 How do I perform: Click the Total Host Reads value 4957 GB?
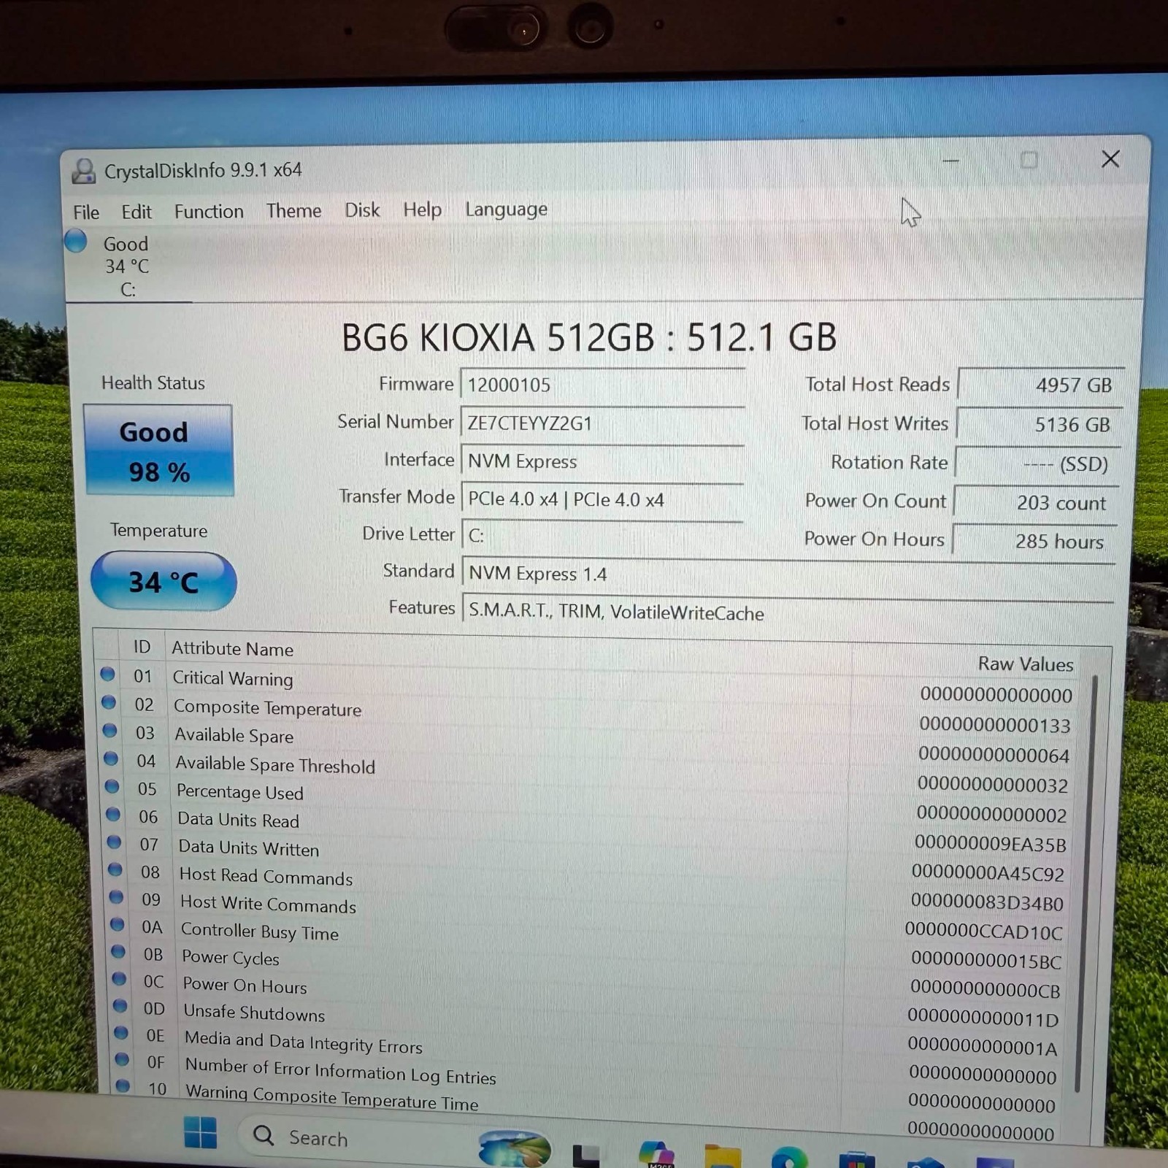click(1040, 385)
